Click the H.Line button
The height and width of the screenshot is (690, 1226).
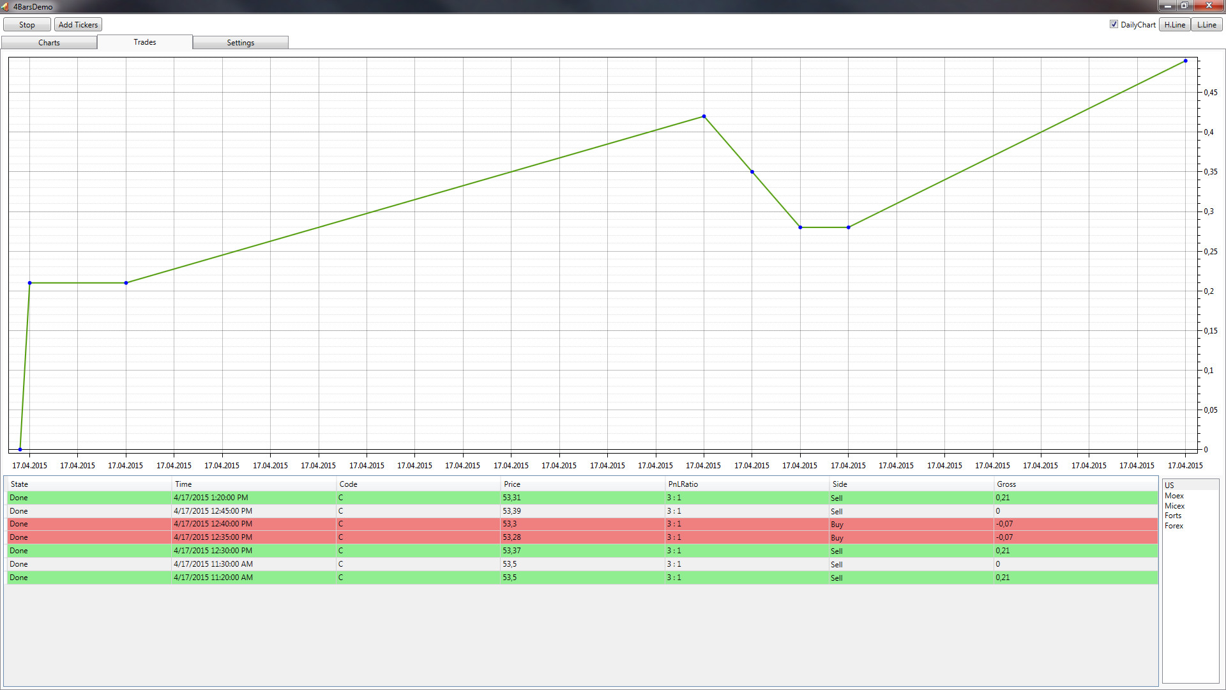point(1174,25)
